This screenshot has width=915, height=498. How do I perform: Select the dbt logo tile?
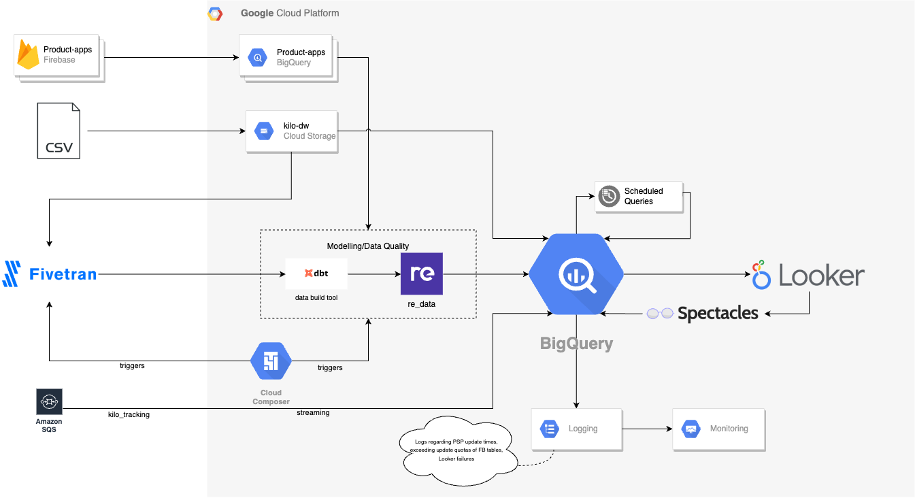pos(316,273)
